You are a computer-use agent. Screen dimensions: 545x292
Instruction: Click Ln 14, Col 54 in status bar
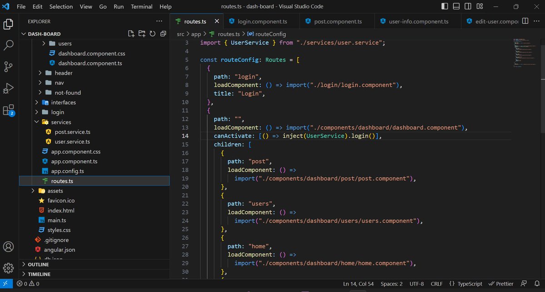point(358,284)
